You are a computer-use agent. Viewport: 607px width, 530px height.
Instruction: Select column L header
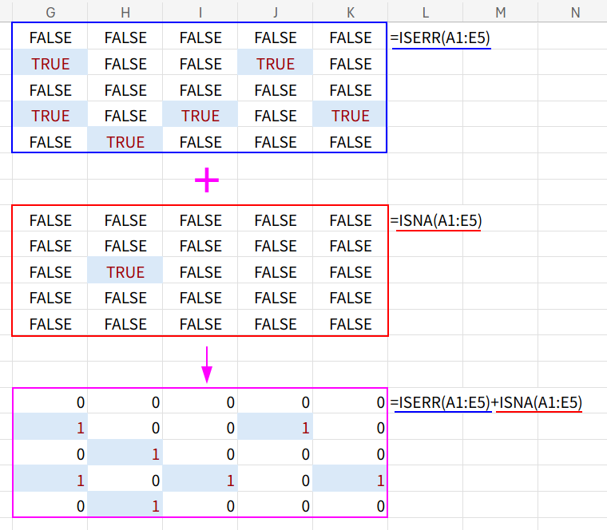426,12
